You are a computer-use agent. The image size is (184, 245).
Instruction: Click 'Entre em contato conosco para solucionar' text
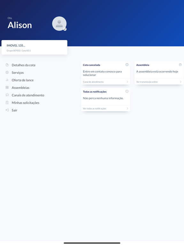click(102, 73)
